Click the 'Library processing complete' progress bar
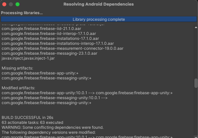The image size is (198, 138). point(99,19)
